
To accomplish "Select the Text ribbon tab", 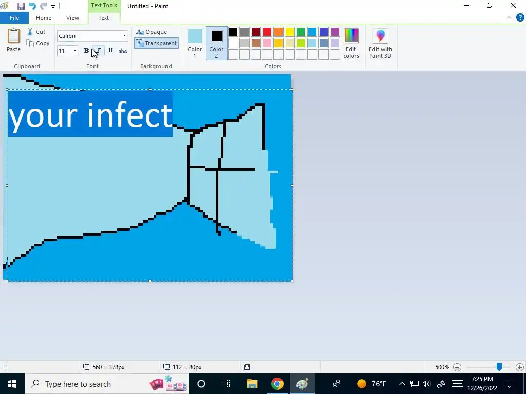I will tap(104, 18).
